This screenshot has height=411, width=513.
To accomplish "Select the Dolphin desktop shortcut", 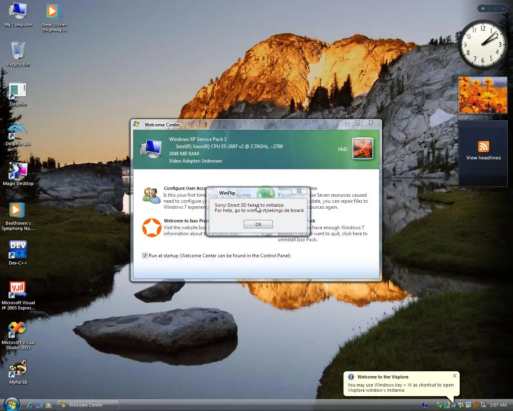I will (x=18, y=94).
